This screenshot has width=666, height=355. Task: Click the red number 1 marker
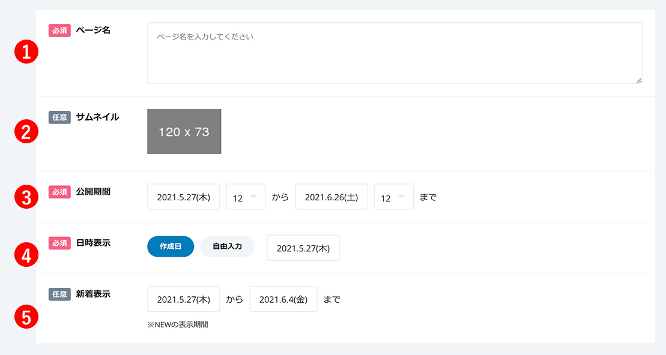pos(26,52)
